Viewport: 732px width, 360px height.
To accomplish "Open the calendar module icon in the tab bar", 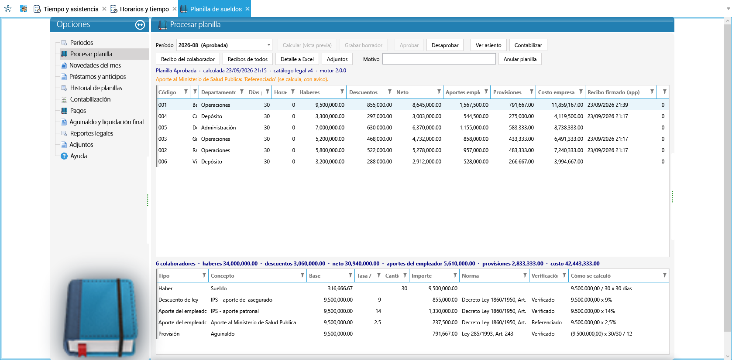I will [24, 9].
